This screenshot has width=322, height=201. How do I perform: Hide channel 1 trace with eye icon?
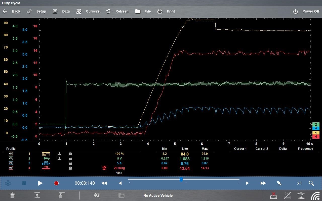(x=11, y=154)
